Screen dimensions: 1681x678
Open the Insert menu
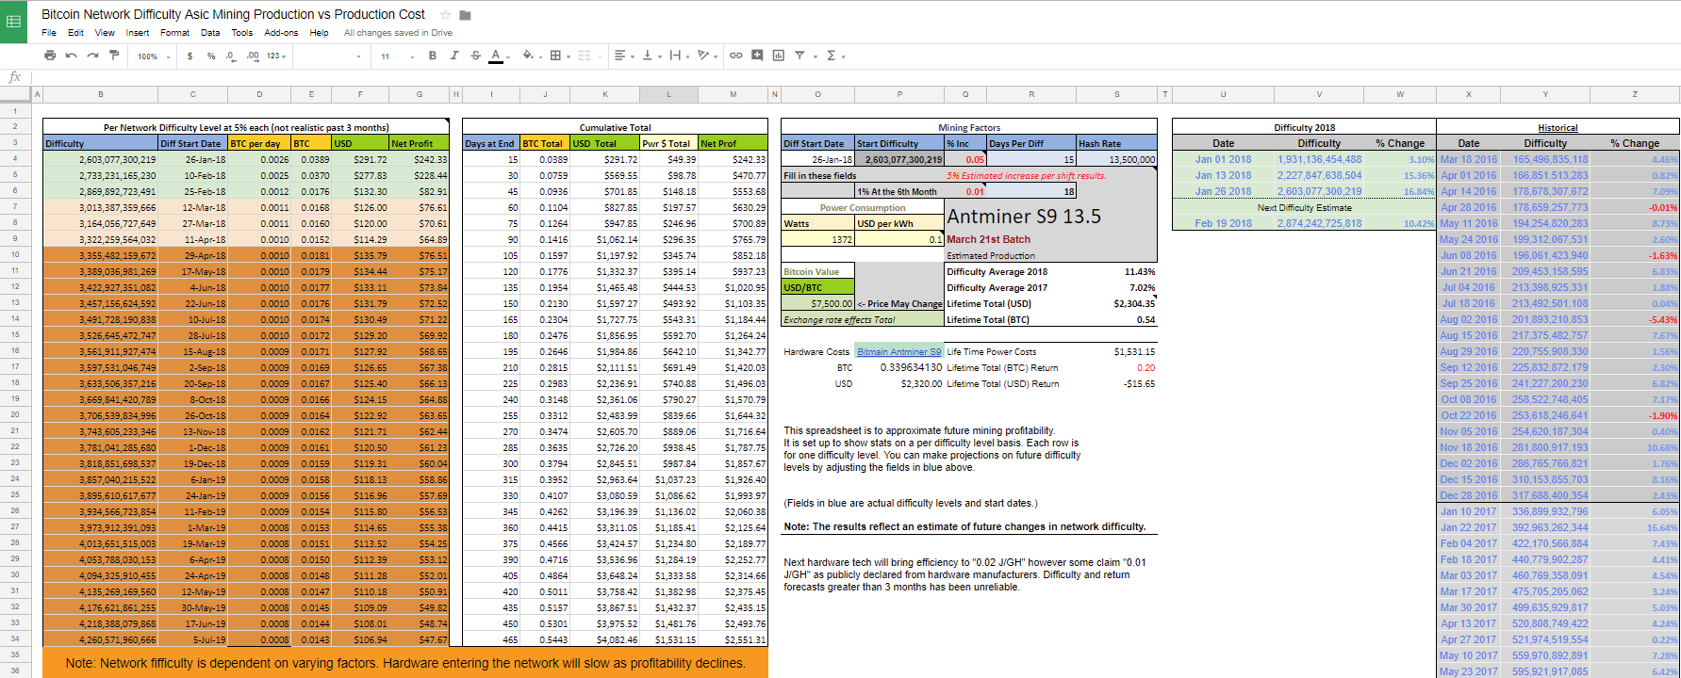click(138, 33)
